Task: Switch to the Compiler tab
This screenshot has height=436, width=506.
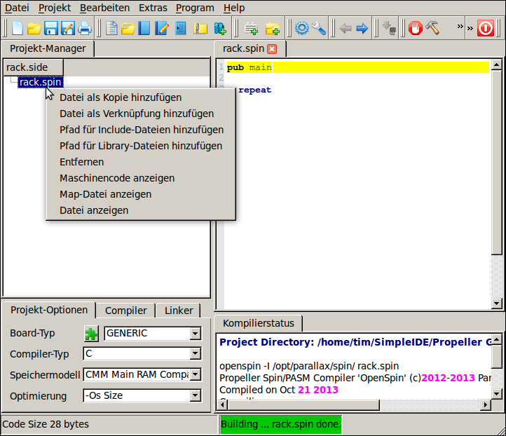Action: click(125, 311)
